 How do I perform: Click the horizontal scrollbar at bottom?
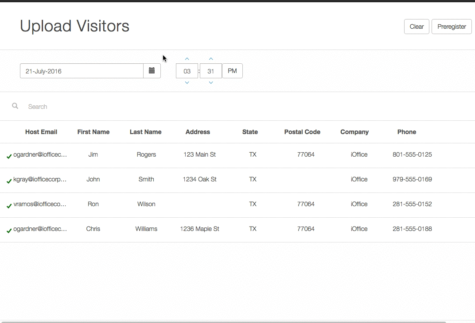pyautogui.click(x=222, y=322)
